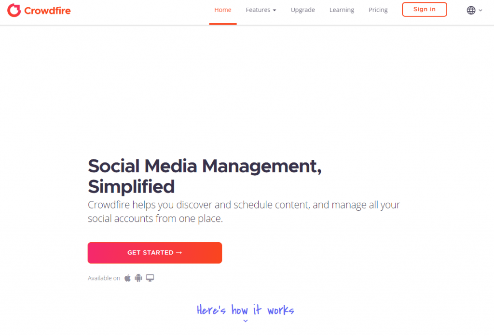Click the Crowdfire brand name text
This screenshot has width=494, height=336.
[48, 11]
